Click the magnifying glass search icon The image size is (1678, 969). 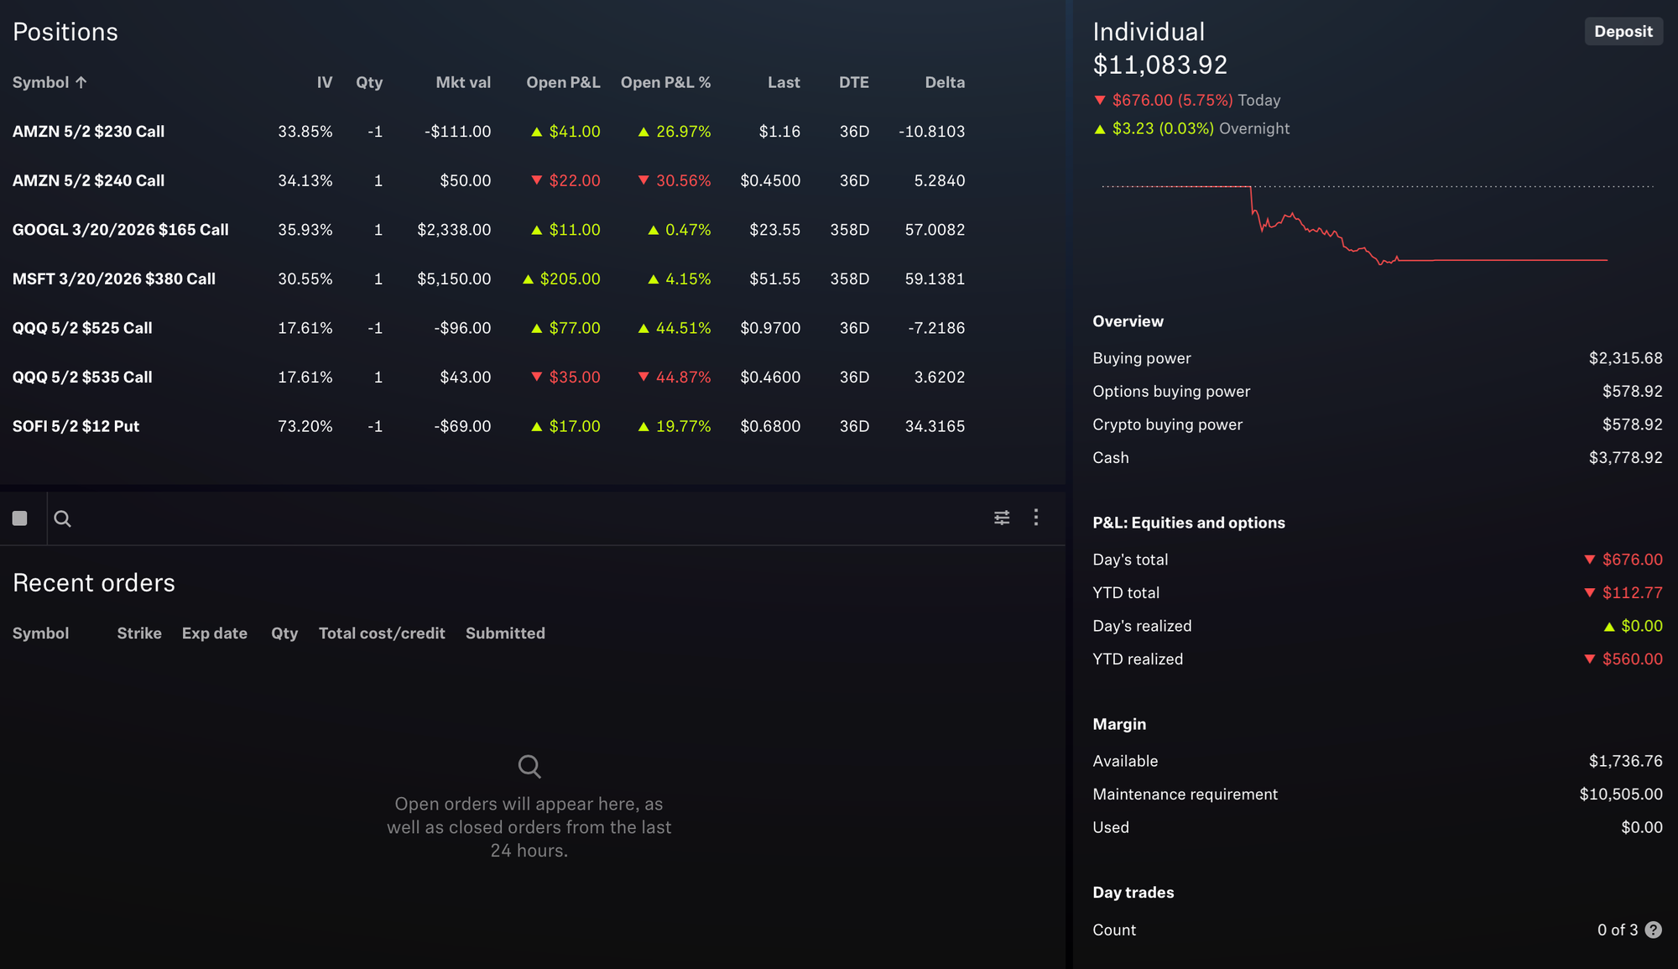62,518
